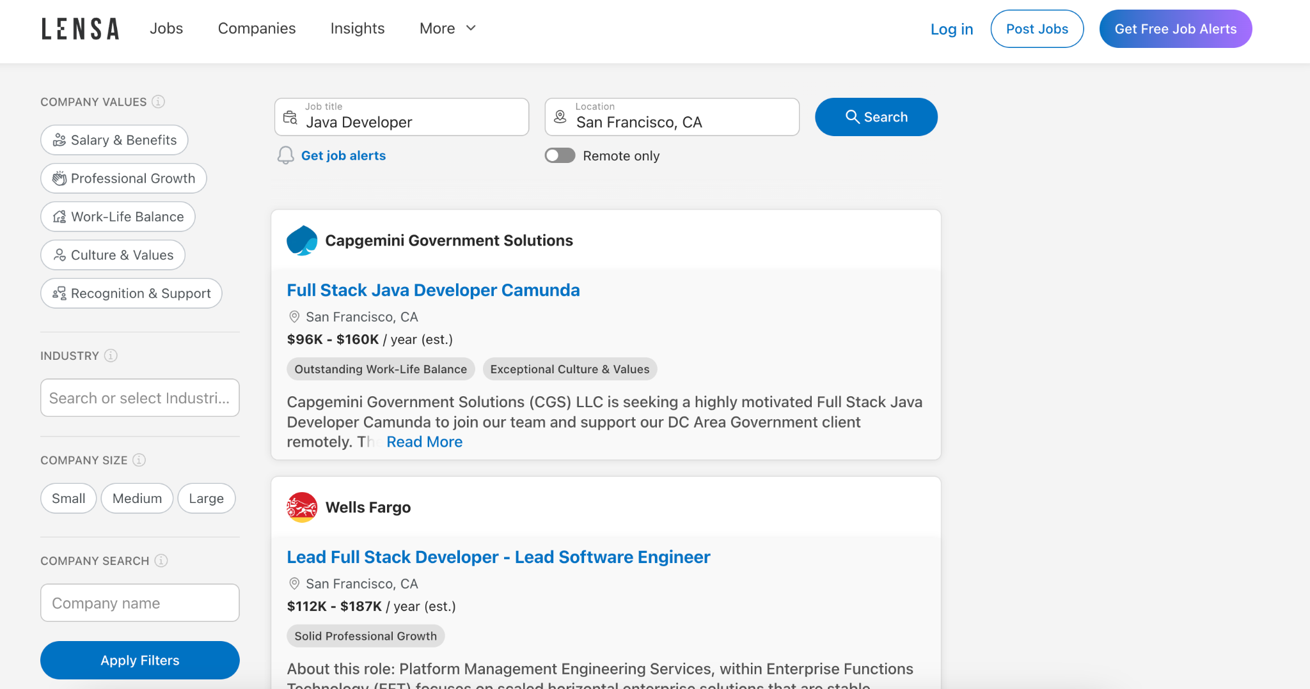Open the Industry search dropdown
The height and width of the screenshot is (689, 1310).
pos(140,398)
